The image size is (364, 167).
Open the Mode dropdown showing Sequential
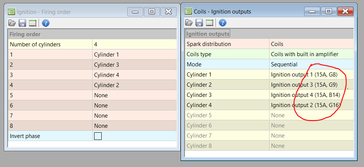[x=311, y=64]
